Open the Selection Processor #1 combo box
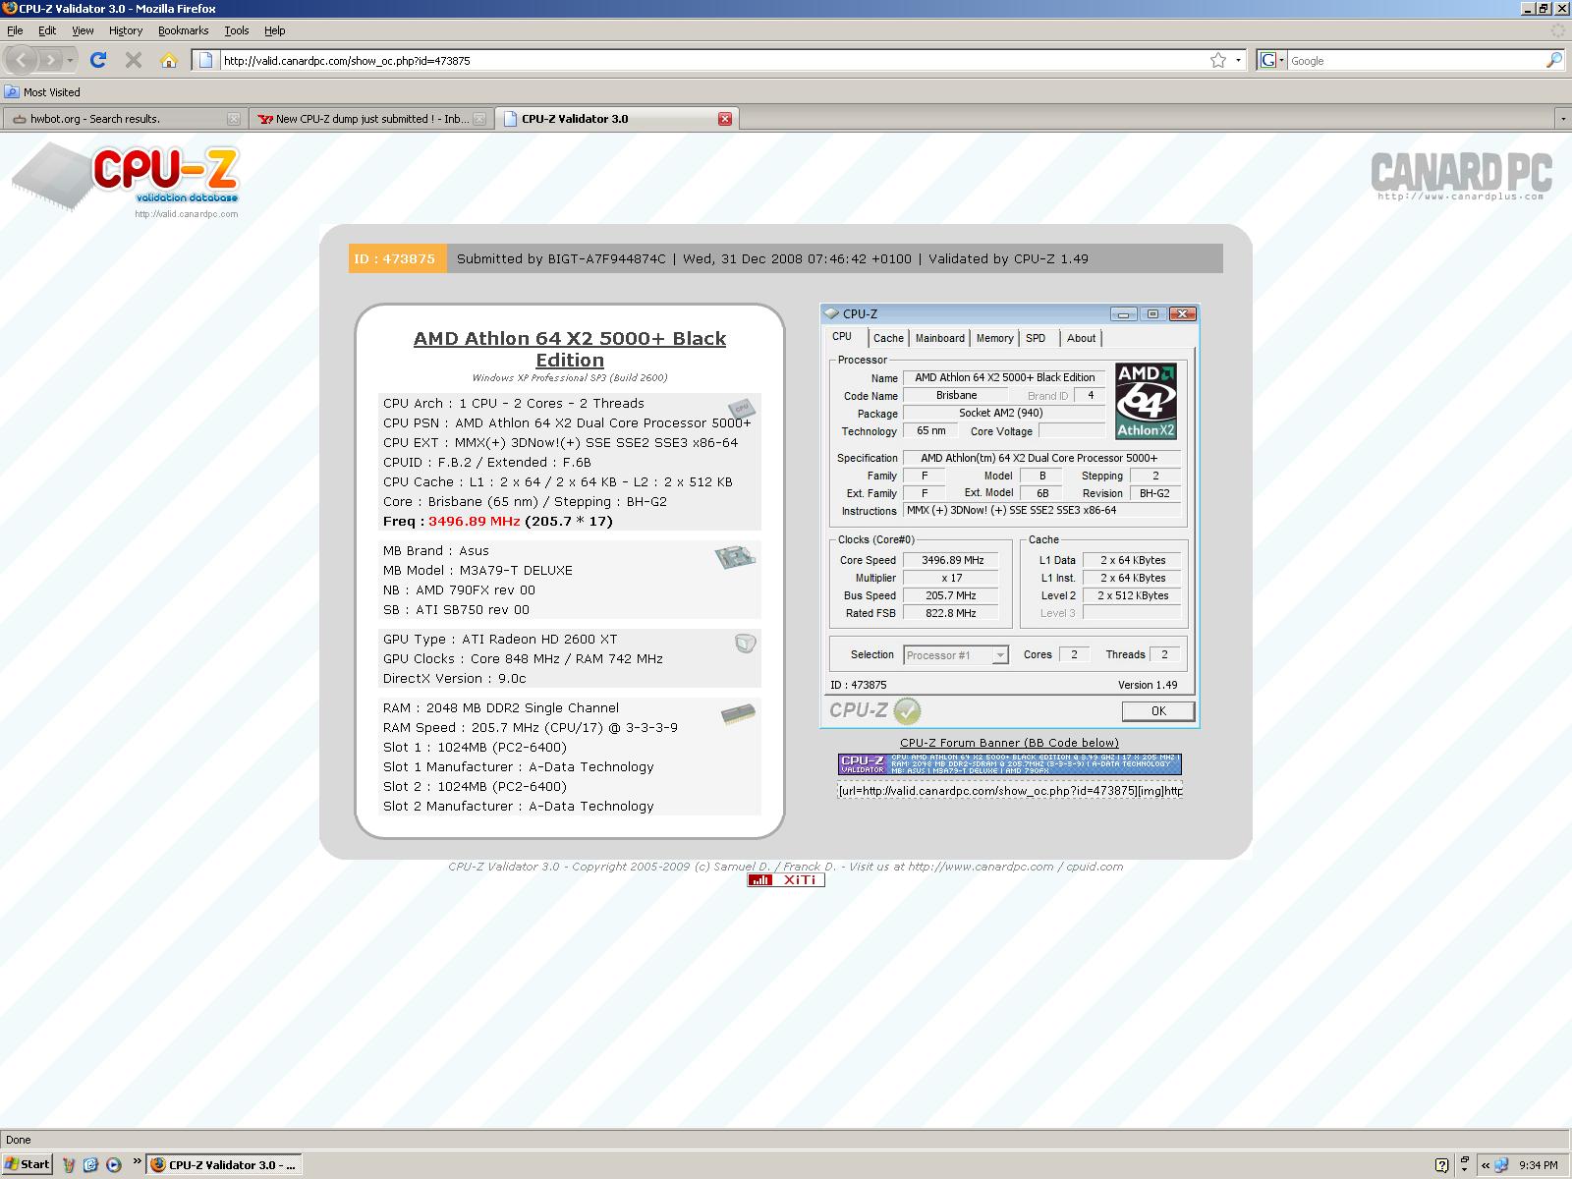The height and width of the screenshot is (1179, 1572). 955,655
